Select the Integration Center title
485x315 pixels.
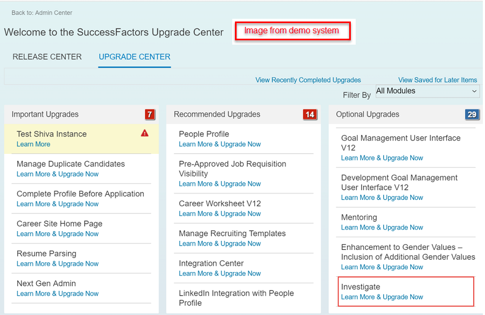point(211,263)
